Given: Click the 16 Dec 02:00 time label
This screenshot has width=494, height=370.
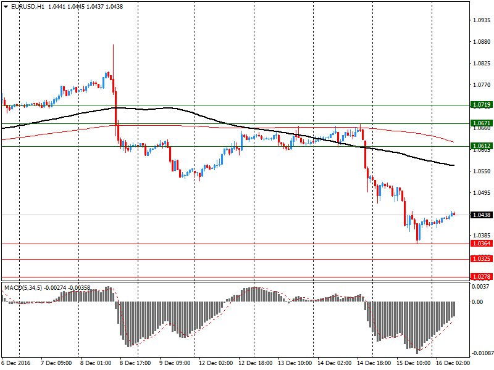Looking at the screenshot, I should tap(453, 363).
